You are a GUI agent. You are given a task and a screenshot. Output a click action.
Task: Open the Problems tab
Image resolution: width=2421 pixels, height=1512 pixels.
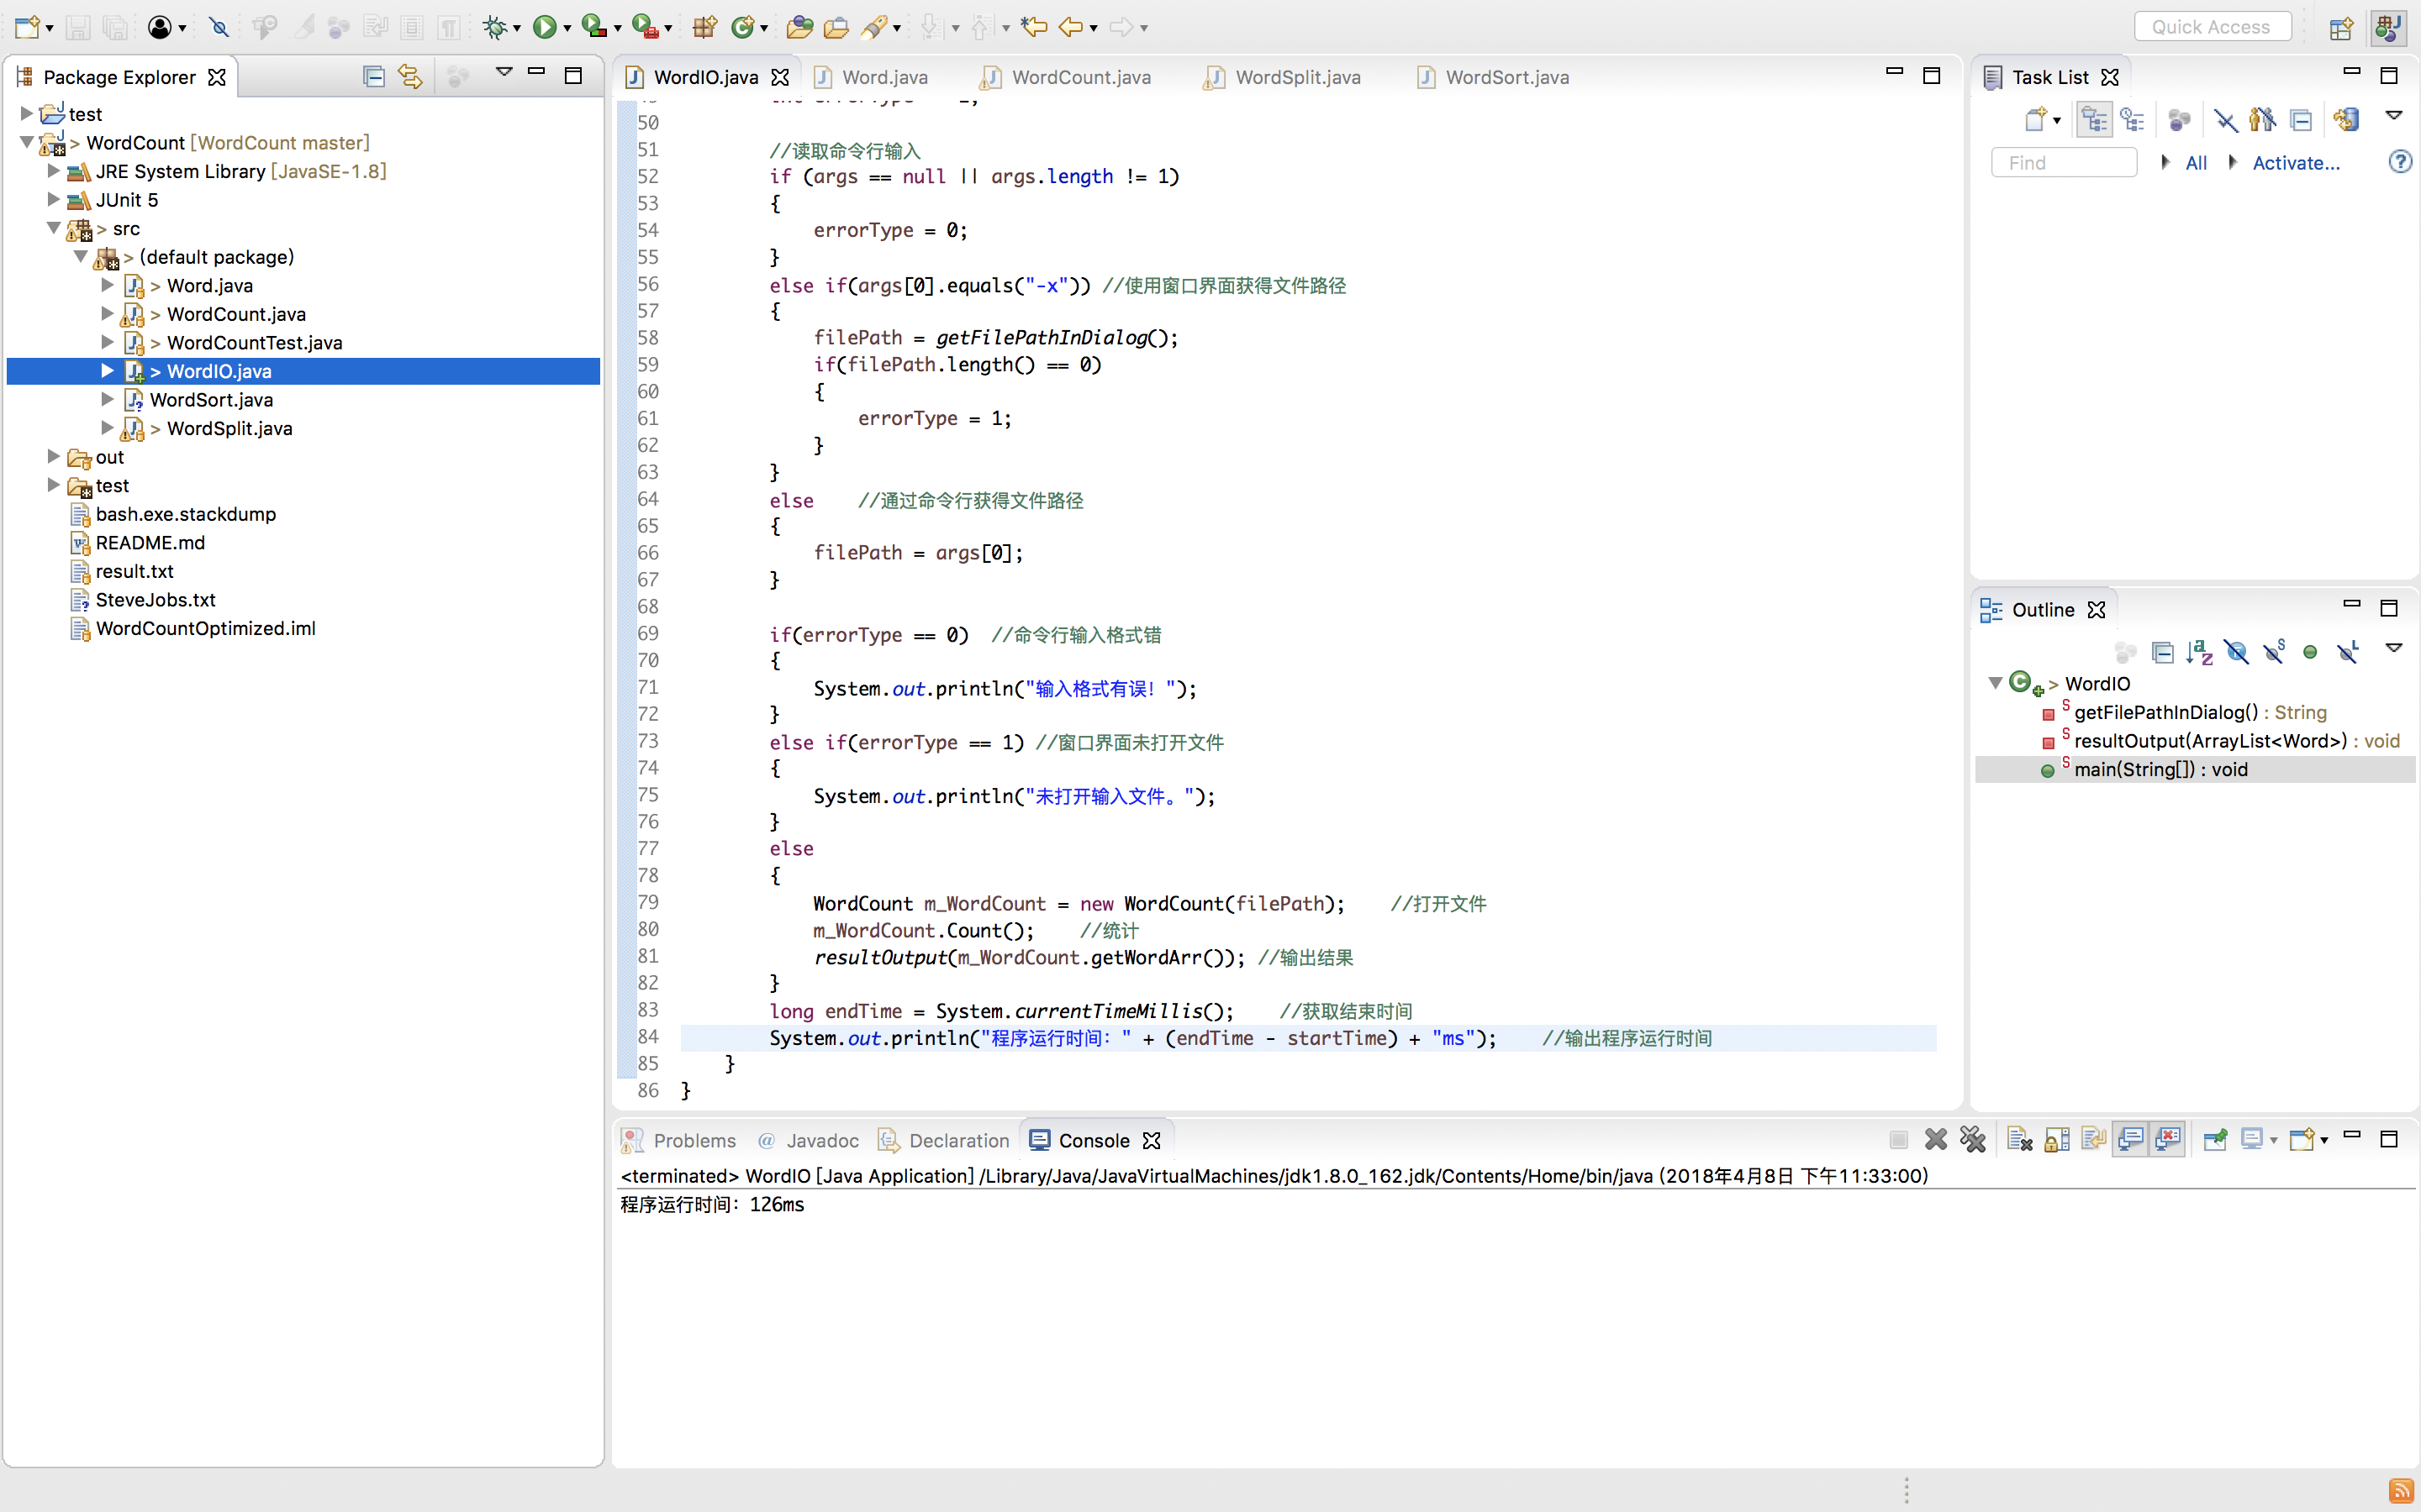pyautogui.click(x=694, y=1140)
